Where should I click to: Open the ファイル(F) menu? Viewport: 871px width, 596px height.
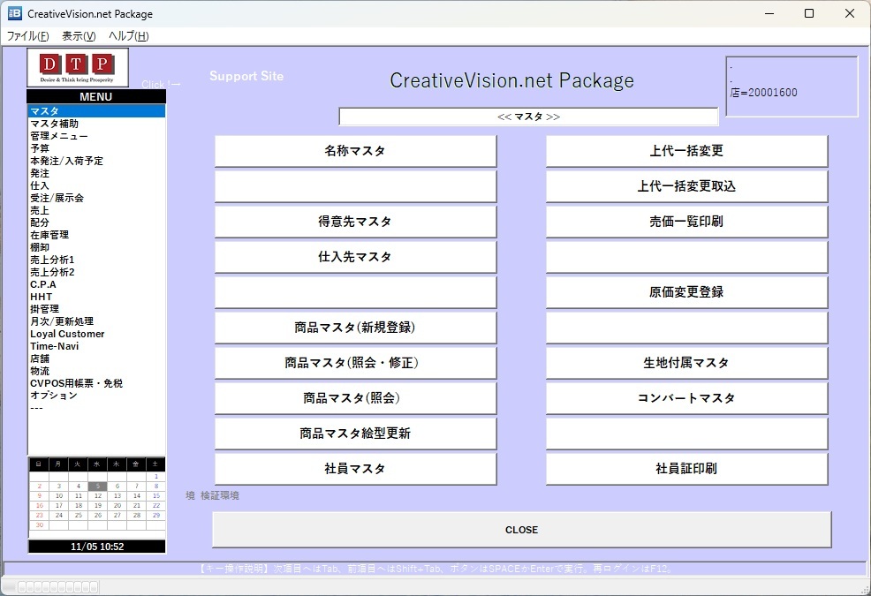27,36
